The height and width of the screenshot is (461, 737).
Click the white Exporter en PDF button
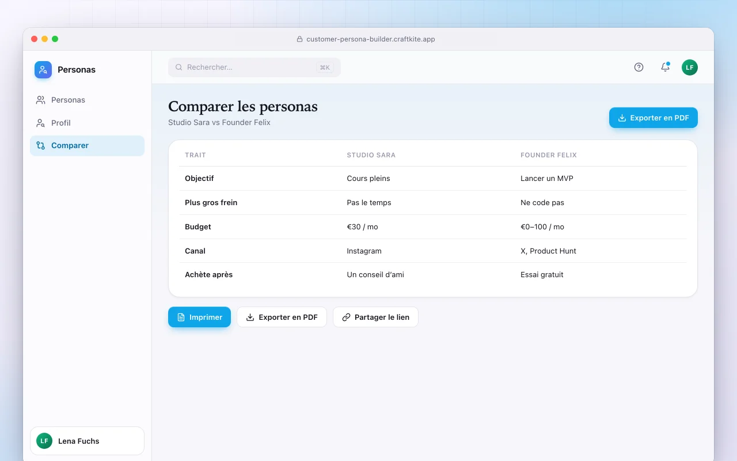tap(282, 317)
